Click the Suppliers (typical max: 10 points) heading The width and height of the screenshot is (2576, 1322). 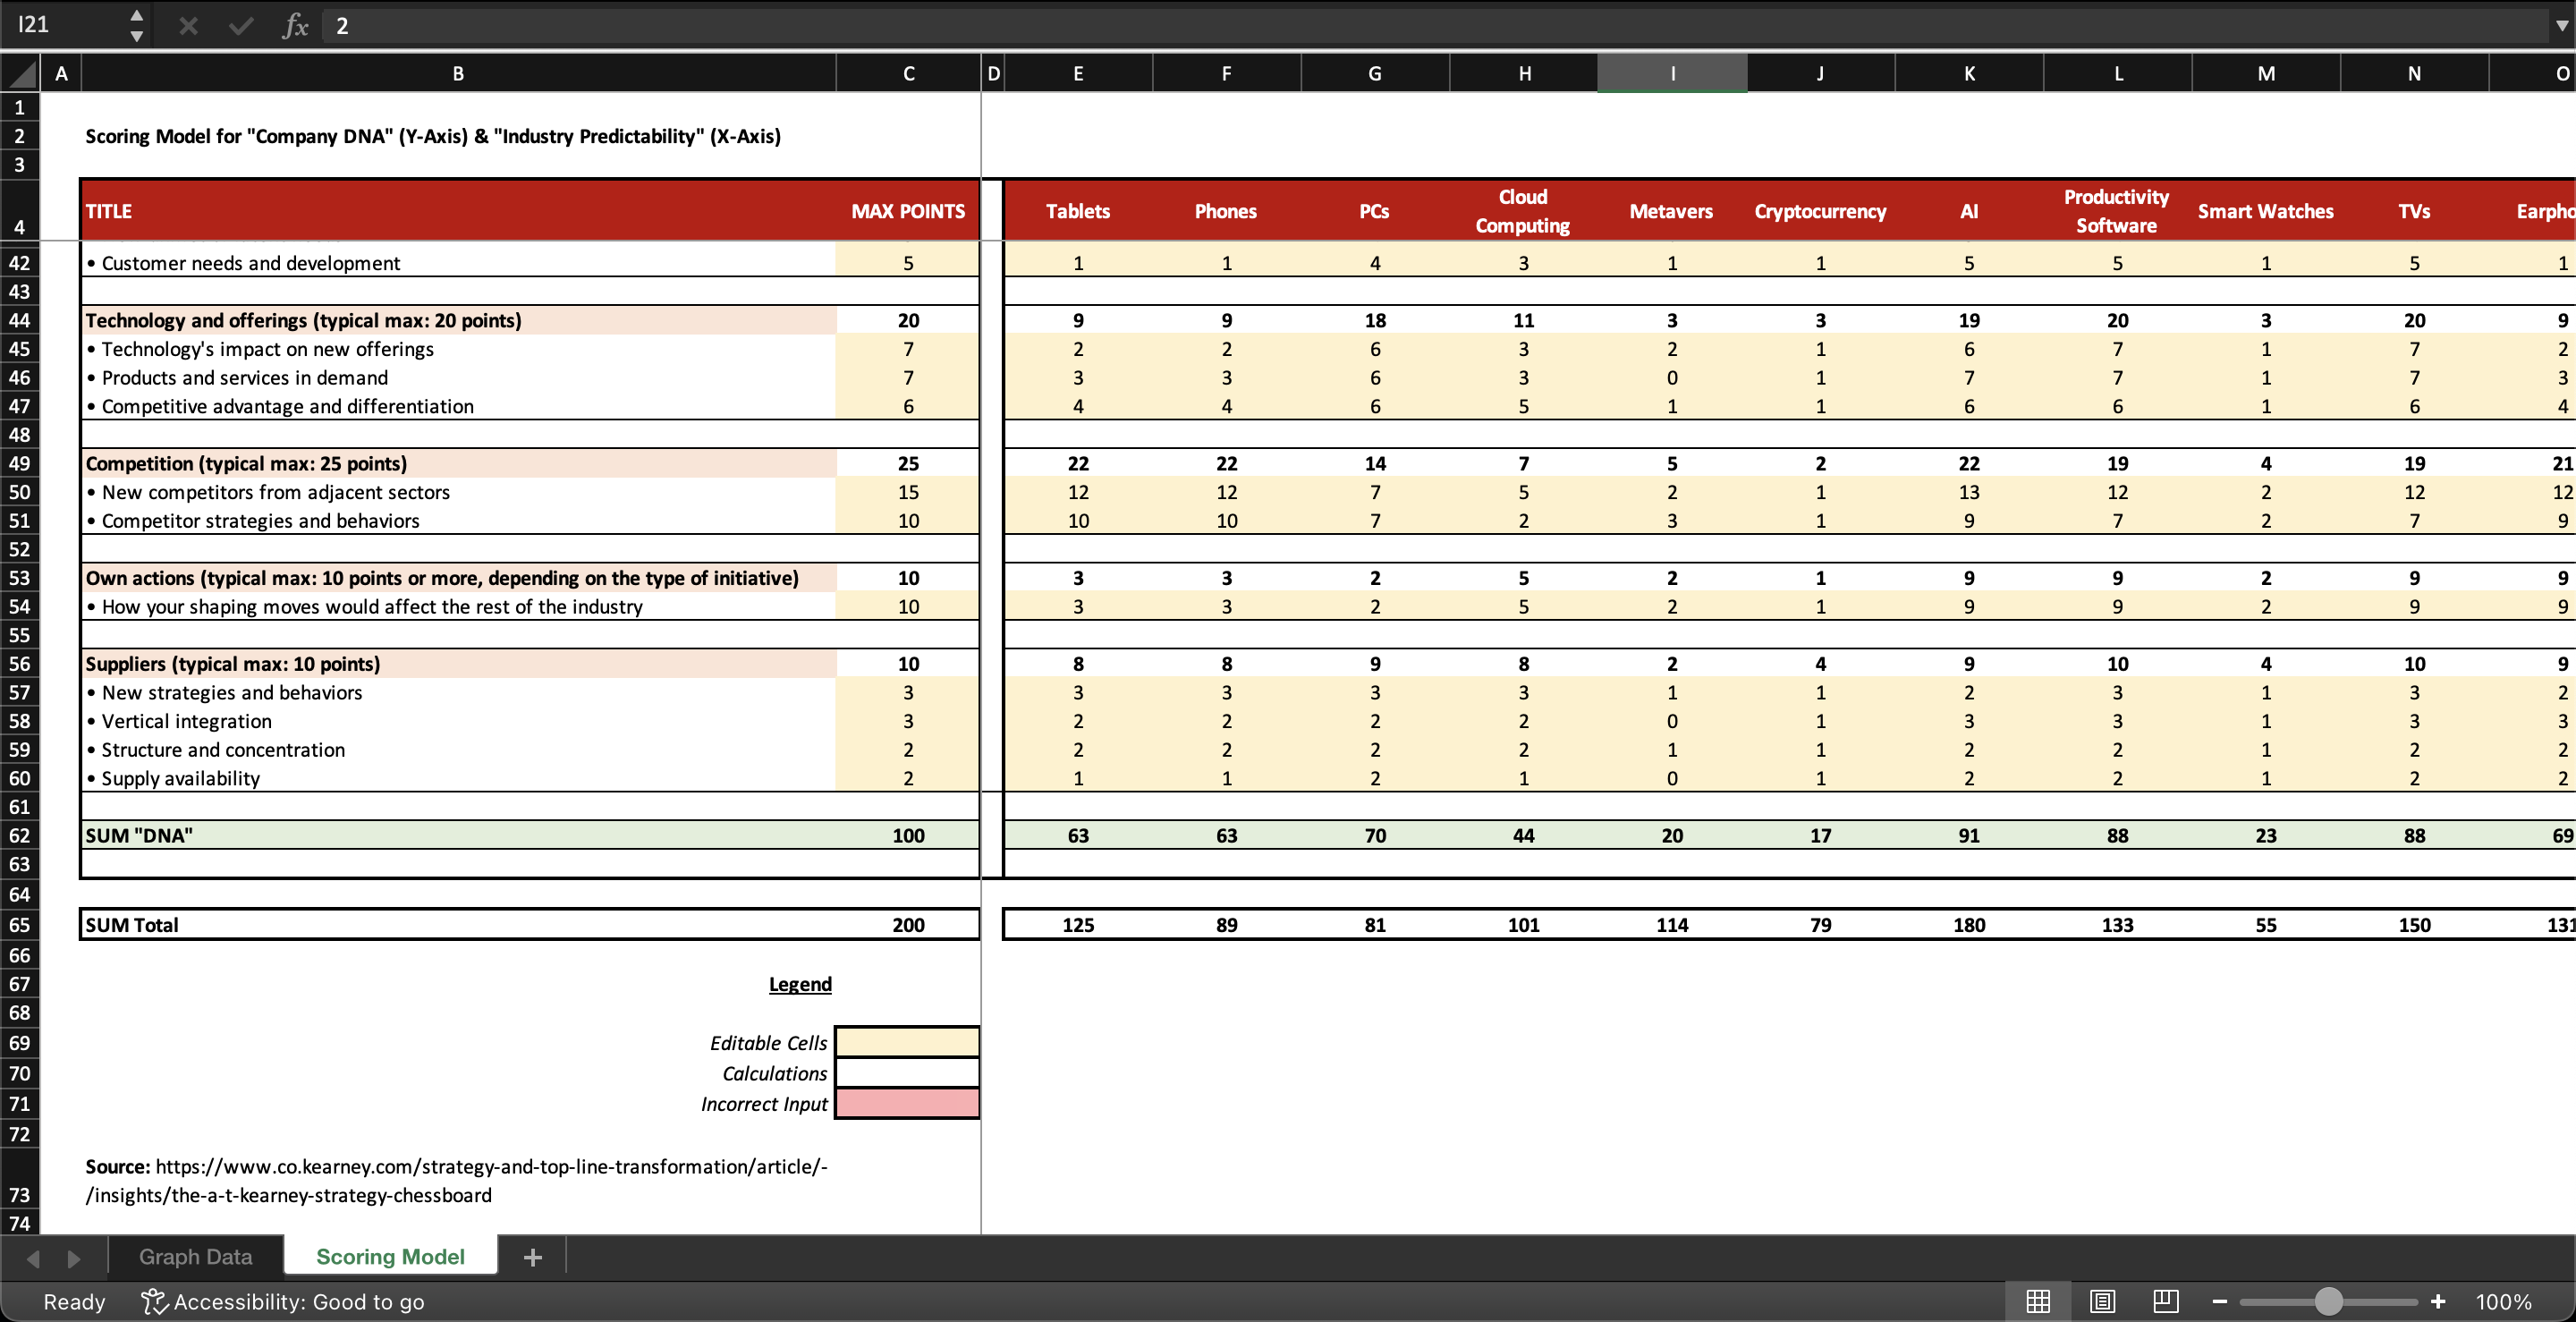(x=458, y=664)
